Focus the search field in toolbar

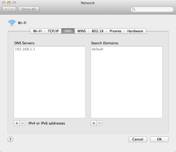click(152, 9)
